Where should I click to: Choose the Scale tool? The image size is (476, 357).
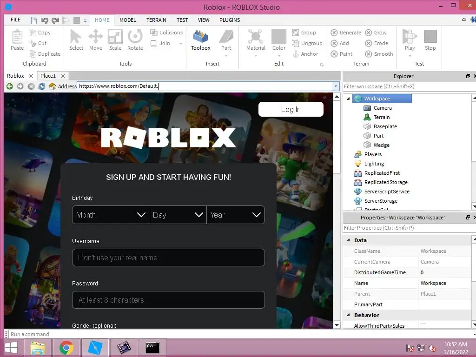pyautogui.click(x=115, y=40)
